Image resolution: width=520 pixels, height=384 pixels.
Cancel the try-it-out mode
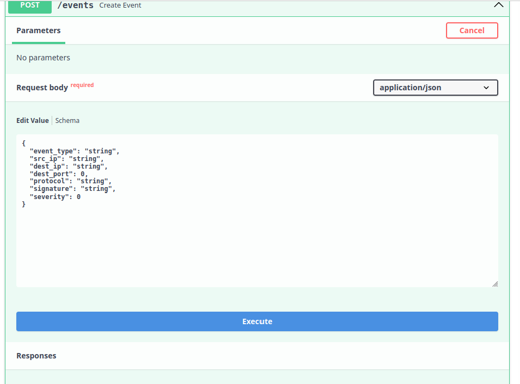[472, 30]
